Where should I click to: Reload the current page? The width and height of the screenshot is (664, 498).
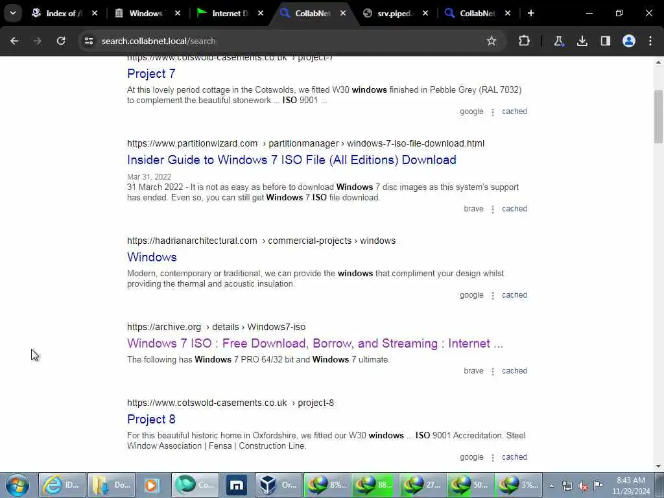tap(61, 41)
